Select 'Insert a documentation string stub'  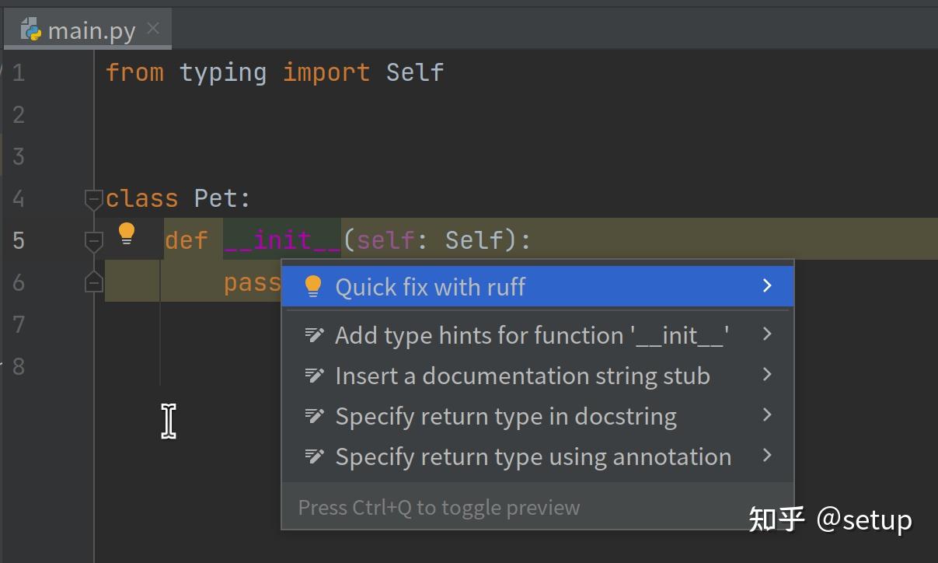point(522,375)
